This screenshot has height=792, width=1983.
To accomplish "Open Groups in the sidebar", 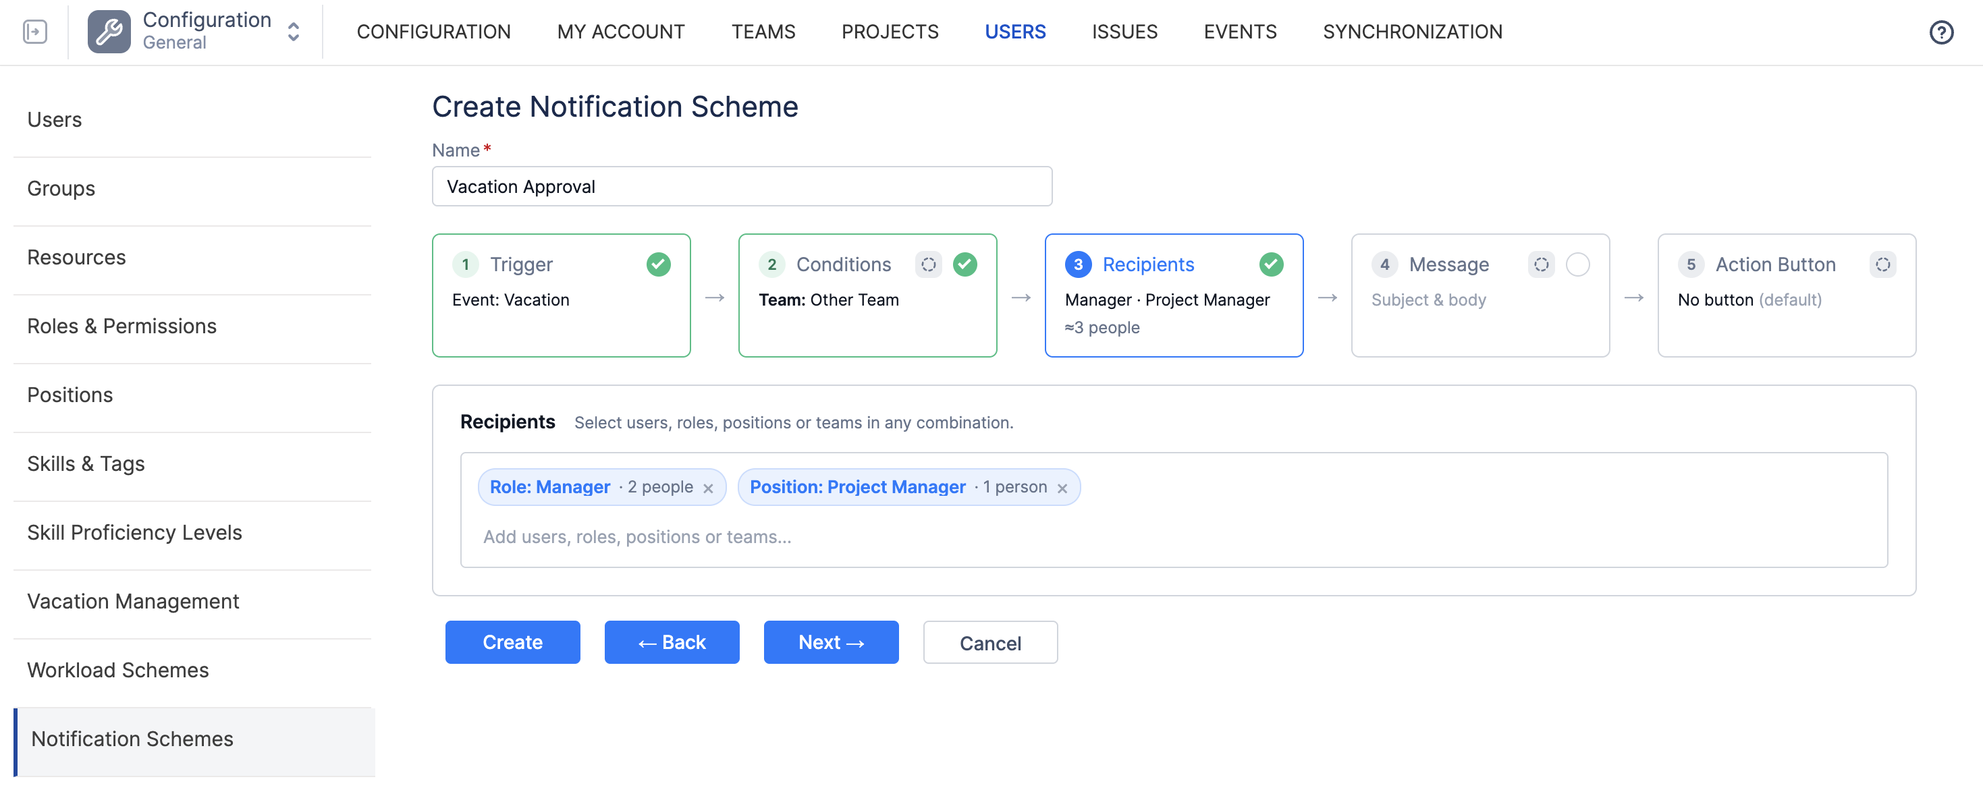I will pyautogui.click(x=192, y=189).
